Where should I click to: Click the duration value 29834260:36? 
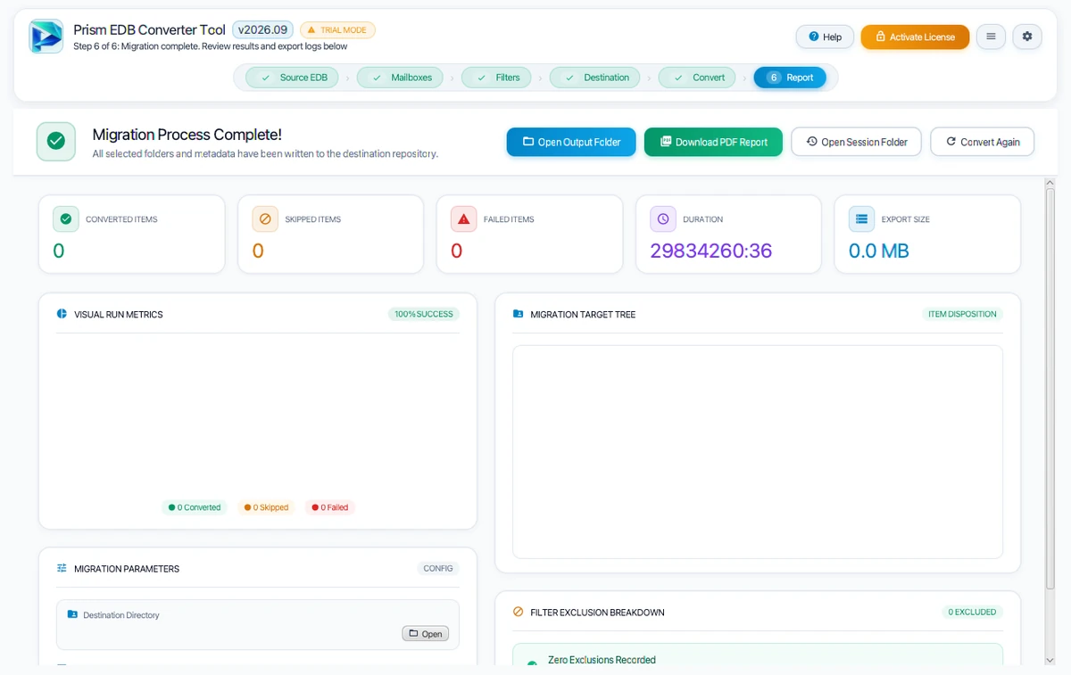710,251
